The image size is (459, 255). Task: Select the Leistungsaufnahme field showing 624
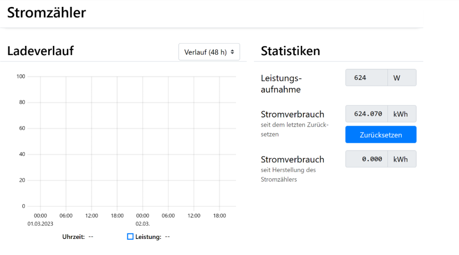(x=366, y=78)
